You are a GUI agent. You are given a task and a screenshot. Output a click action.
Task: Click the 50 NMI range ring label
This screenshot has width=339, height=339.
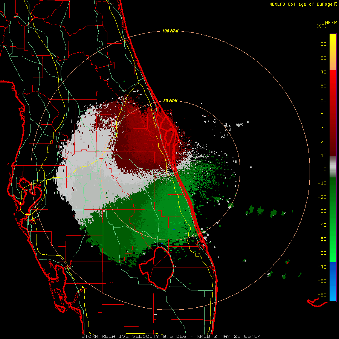[170, 101]
